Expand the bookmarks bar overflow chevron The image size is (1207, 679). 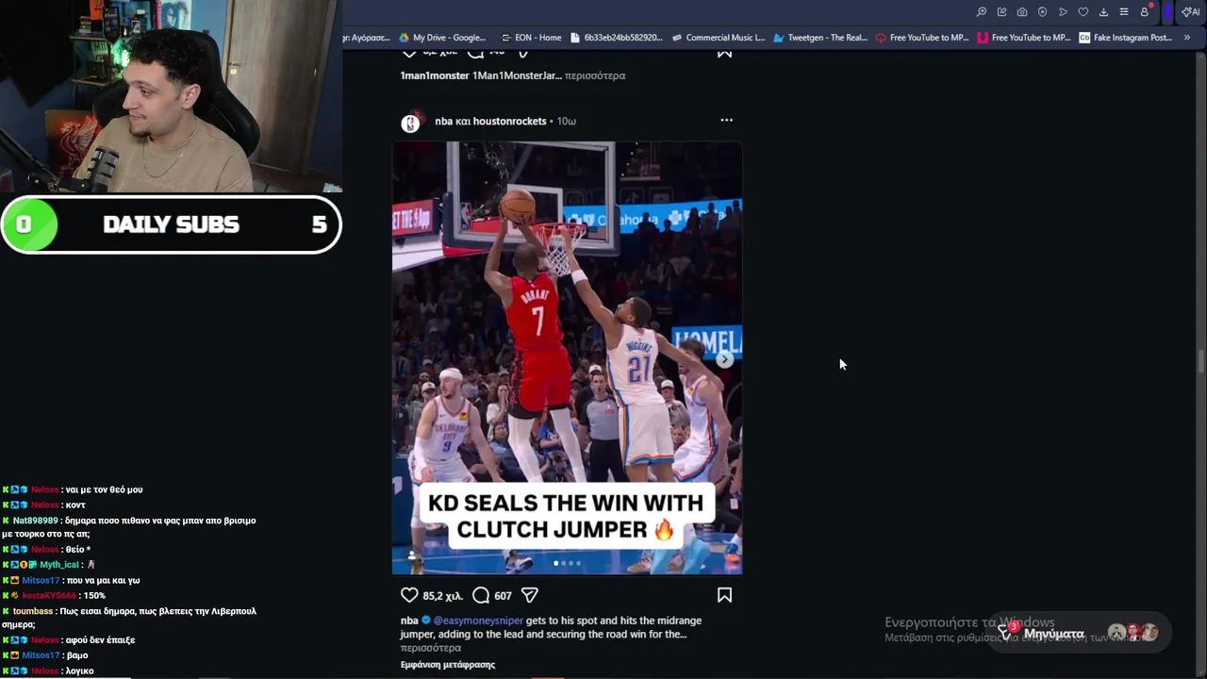click(1187, 38)
